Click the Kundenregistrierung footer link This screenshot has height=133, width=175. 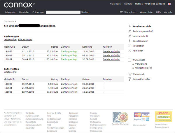pos(34,119)
